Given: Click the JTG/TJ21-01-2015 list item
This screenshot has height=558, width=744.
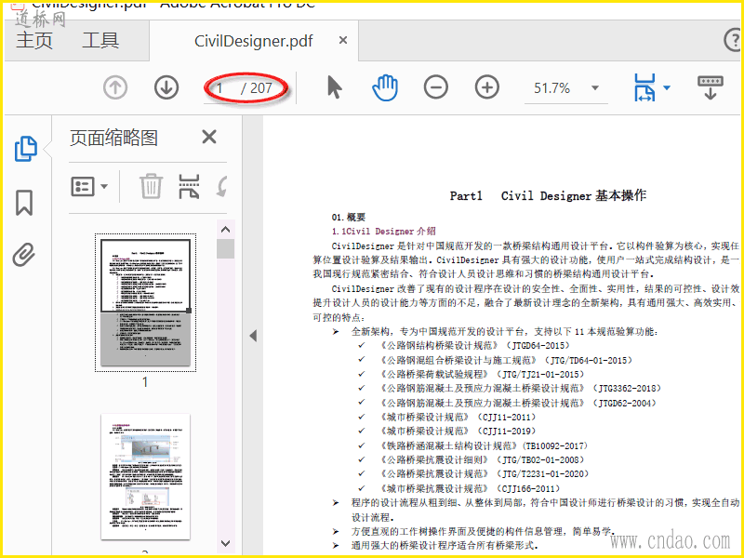Looking at the screenshot, I should [x=482, y=375].
